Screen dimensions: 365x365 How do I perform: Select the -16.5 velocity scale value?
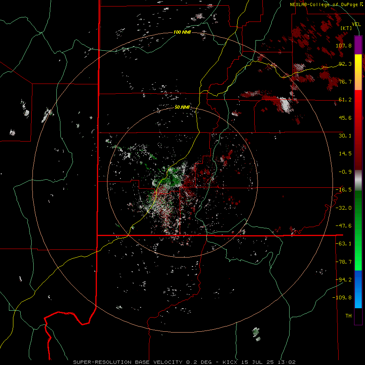[x=344, y=190]
